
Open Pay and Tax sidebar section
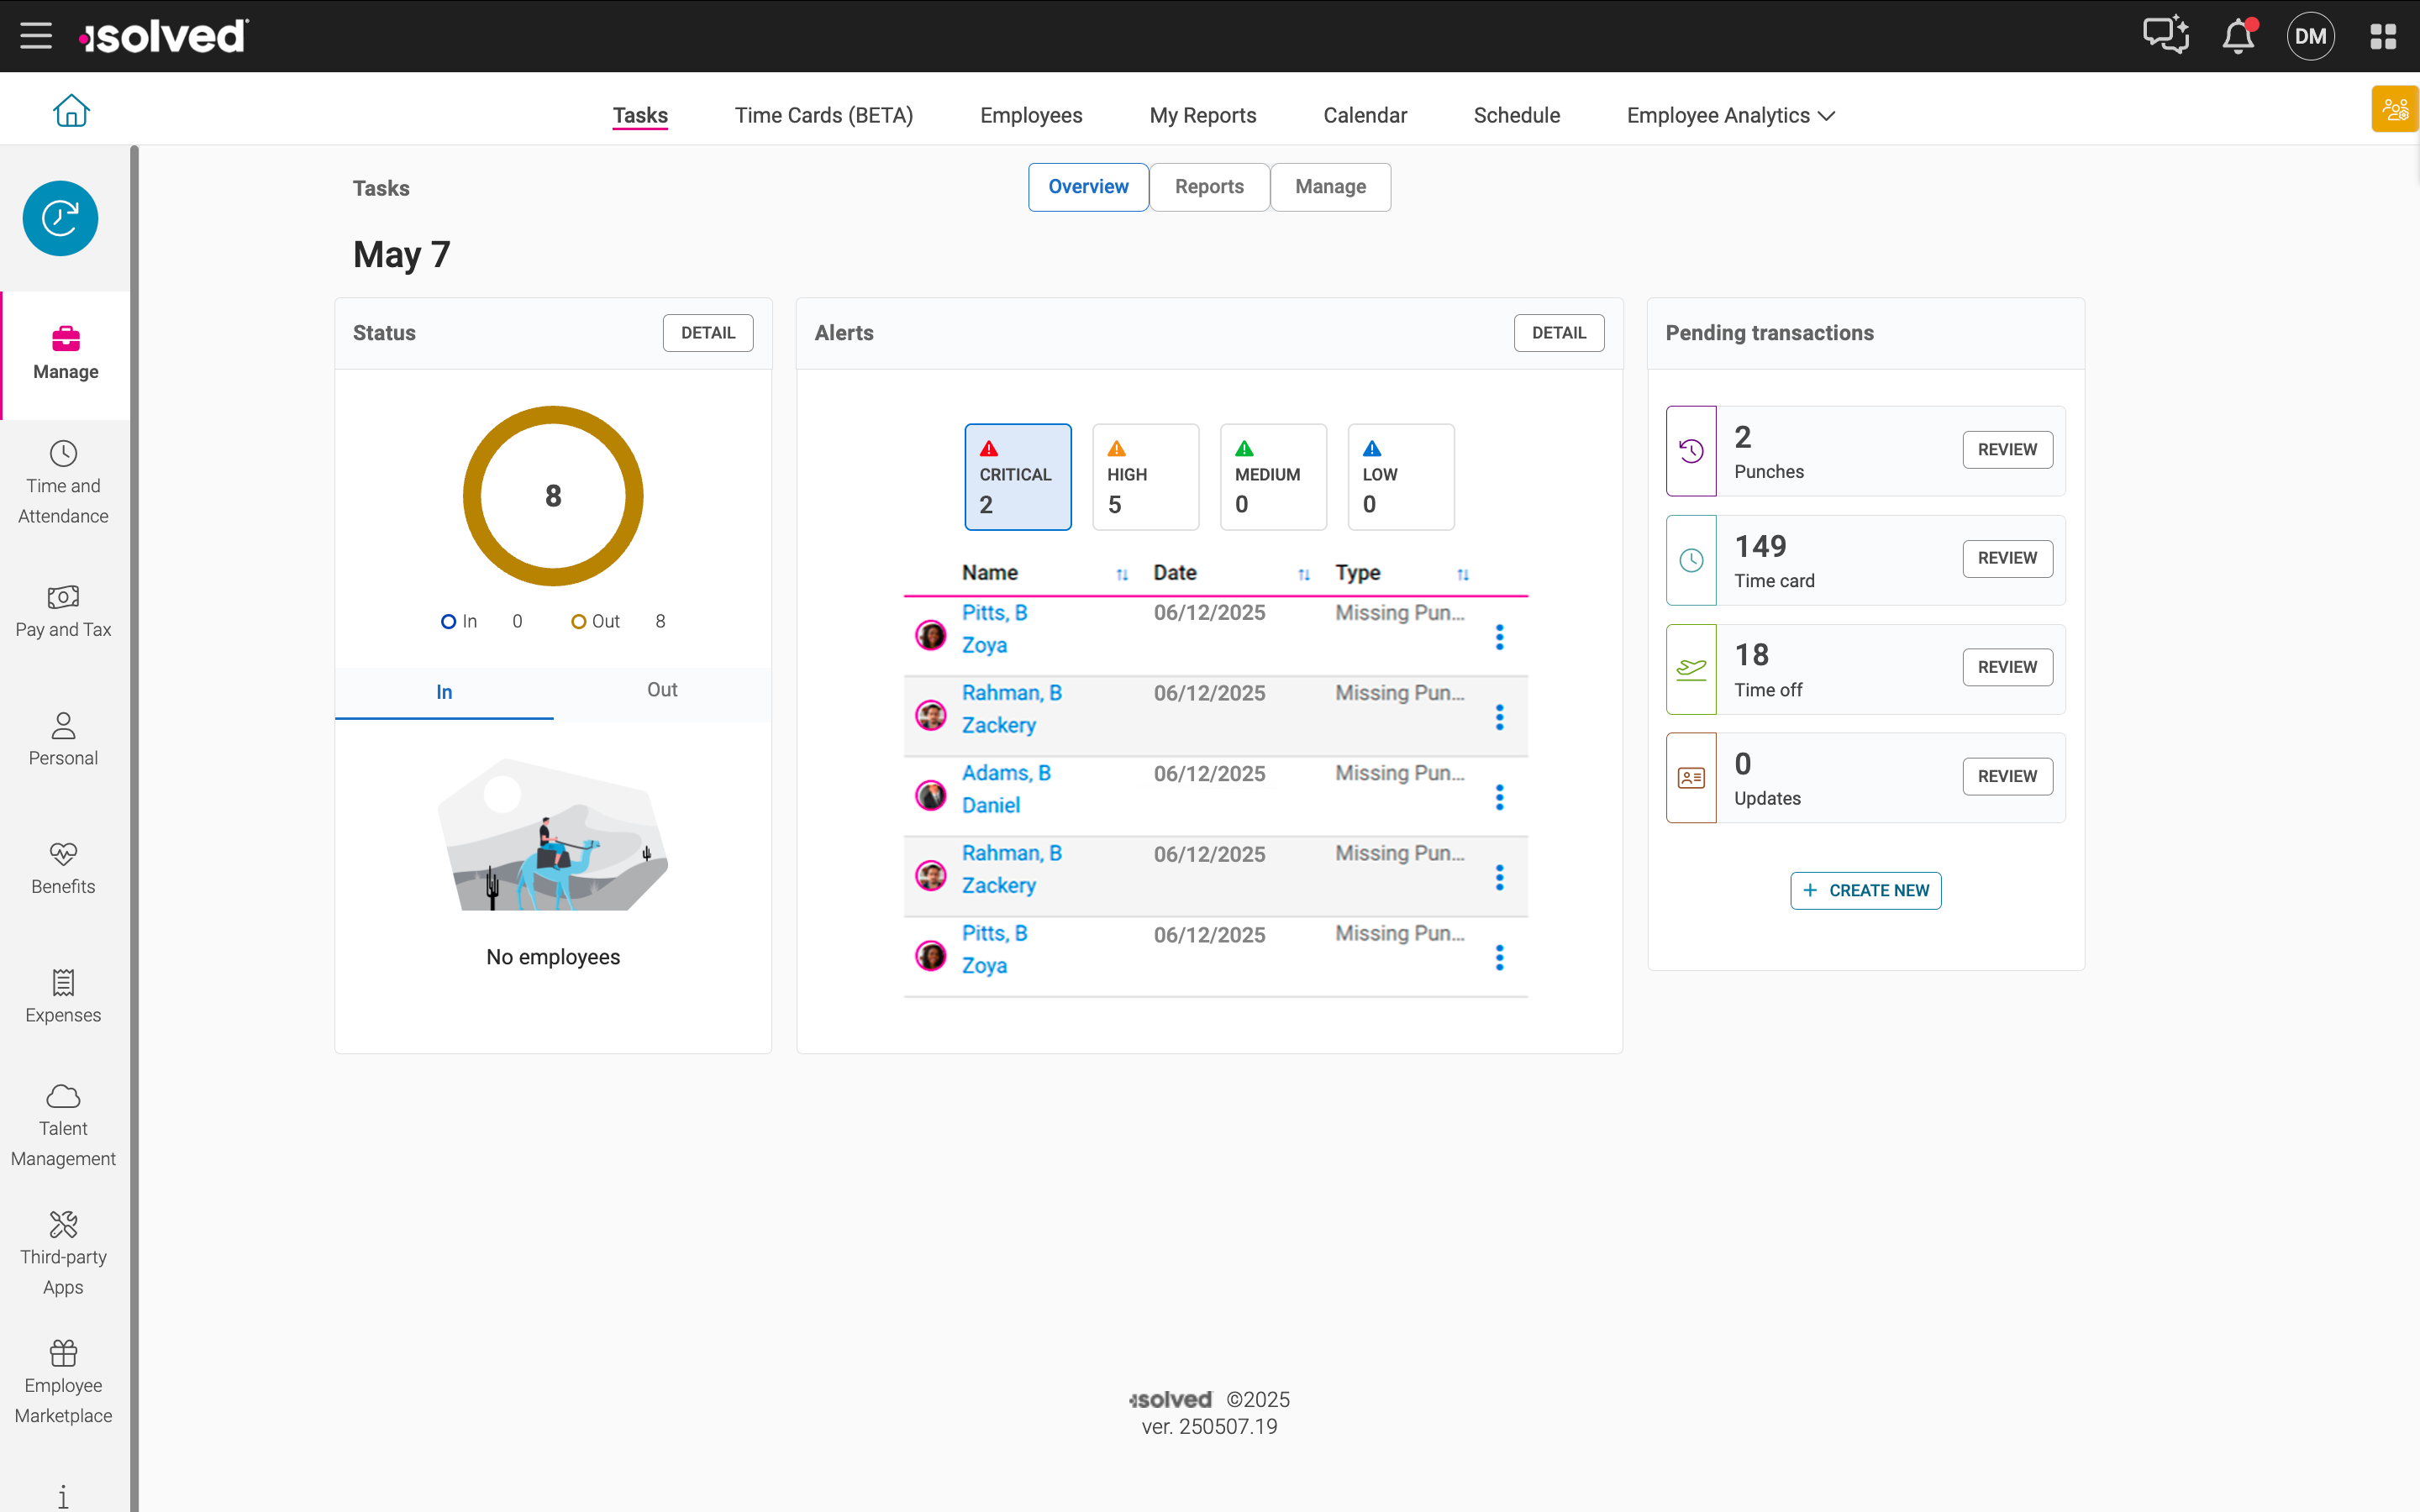pyautogui.click(x=63, y=611)
